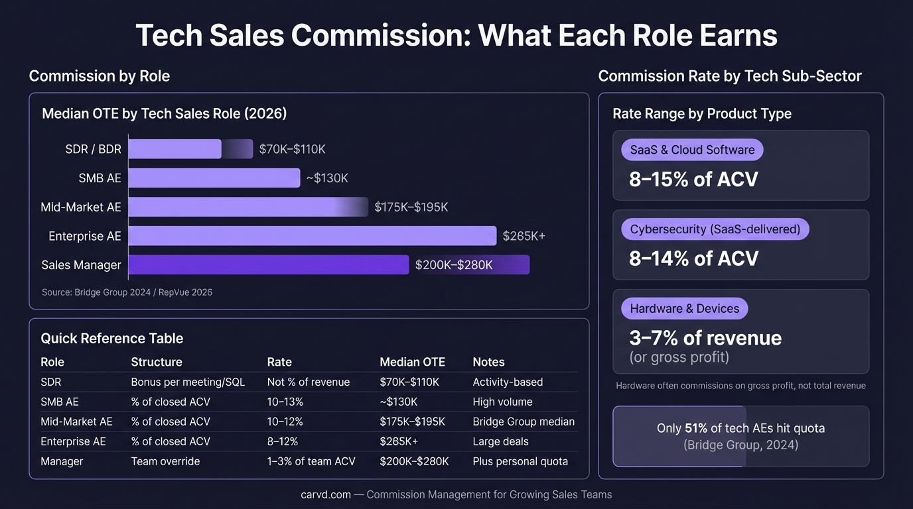
Task: Click the 8–15% of ACV rate text
Action: pos(693,179)
